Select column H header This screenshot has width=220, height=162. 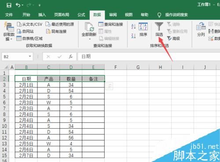pyautogui.click(x=160, y=67)
